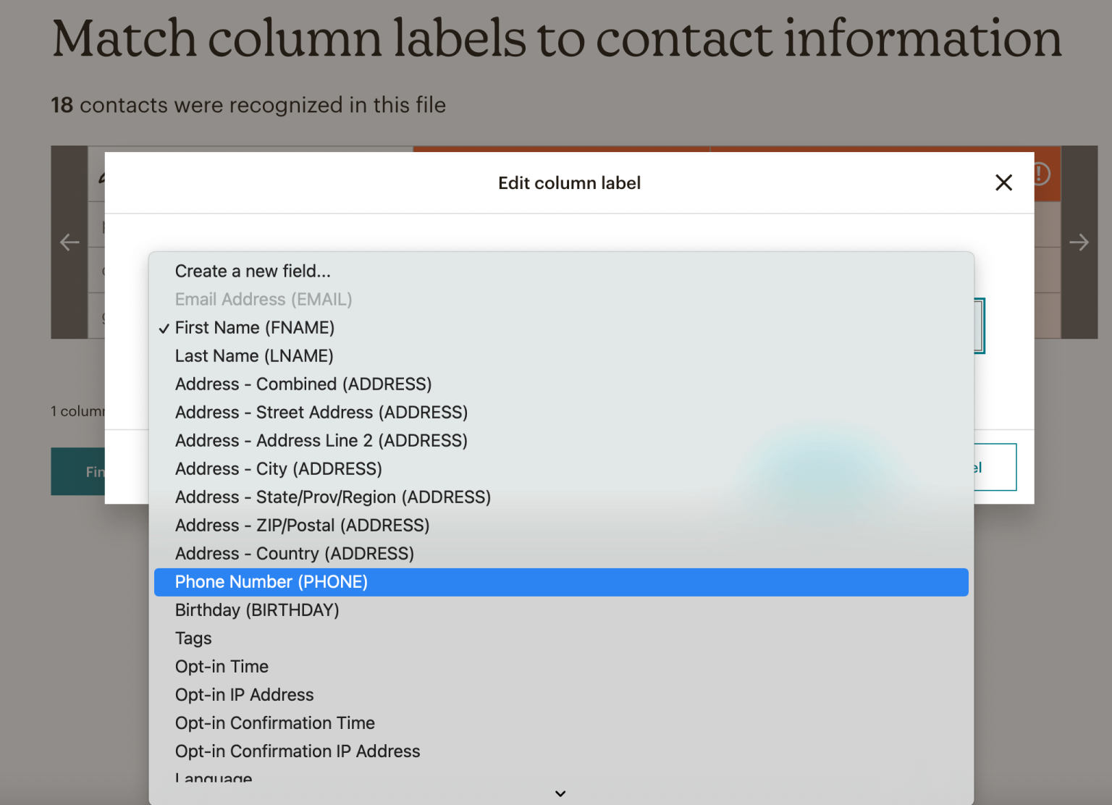Expand more fields via bottom chevron

(x=560, y=793)
